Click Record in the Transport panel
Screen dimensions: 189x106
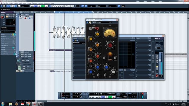click(x=114, y=97)
